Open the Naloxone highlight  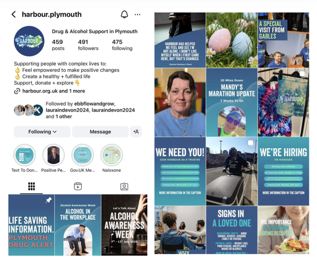112,155
